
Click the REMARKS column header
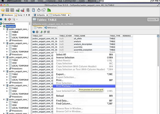(128, 36)
